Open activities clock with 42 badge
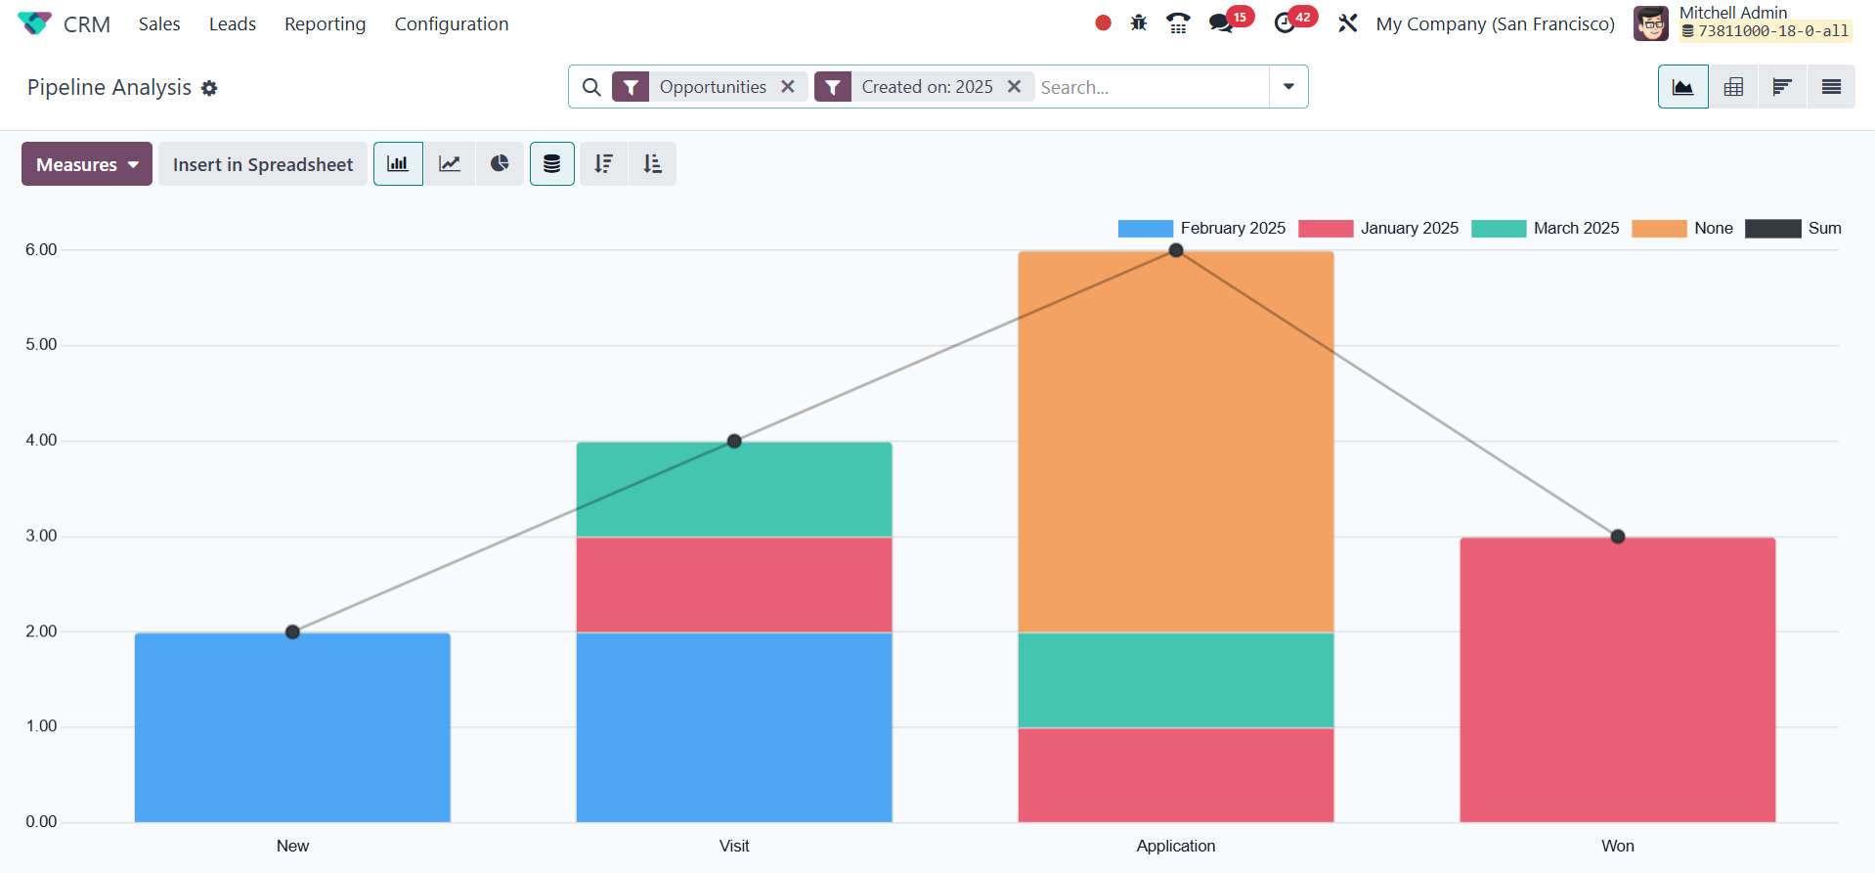 [1295, 22]
